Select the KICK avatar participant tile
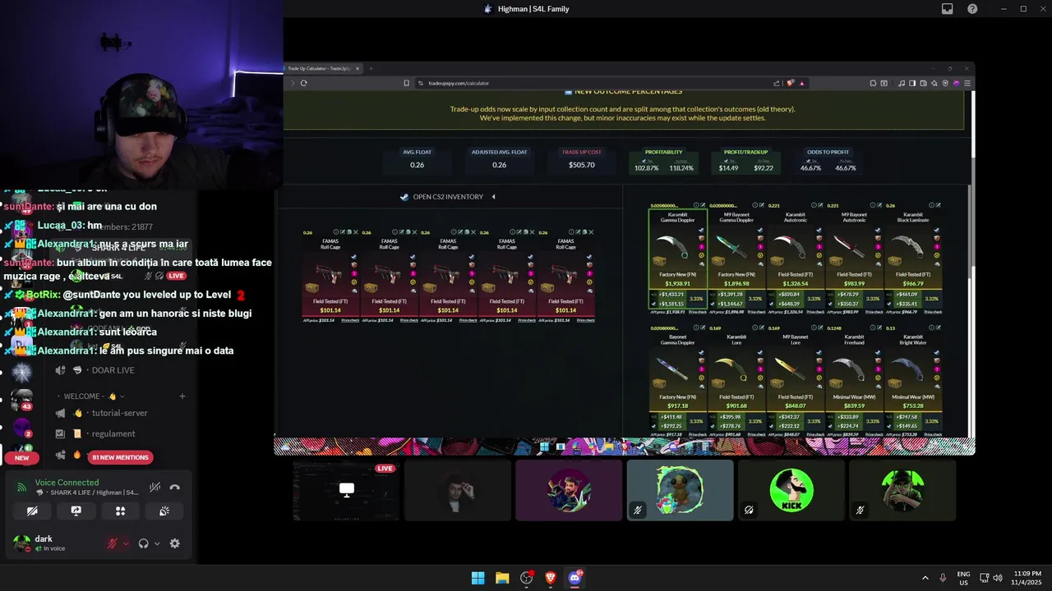1052x591 pixels. 791,490
